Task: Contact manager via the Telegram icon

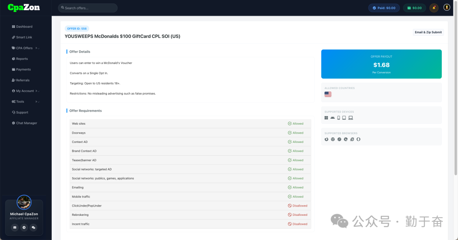Action: click(x=24, y=227)
